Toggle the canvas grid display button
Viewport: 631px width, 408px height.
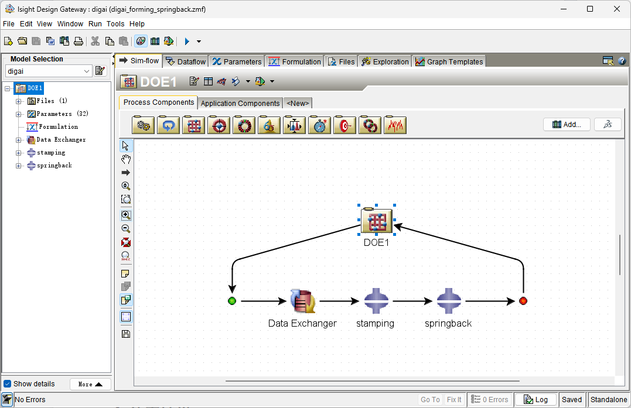pos(126,317)
